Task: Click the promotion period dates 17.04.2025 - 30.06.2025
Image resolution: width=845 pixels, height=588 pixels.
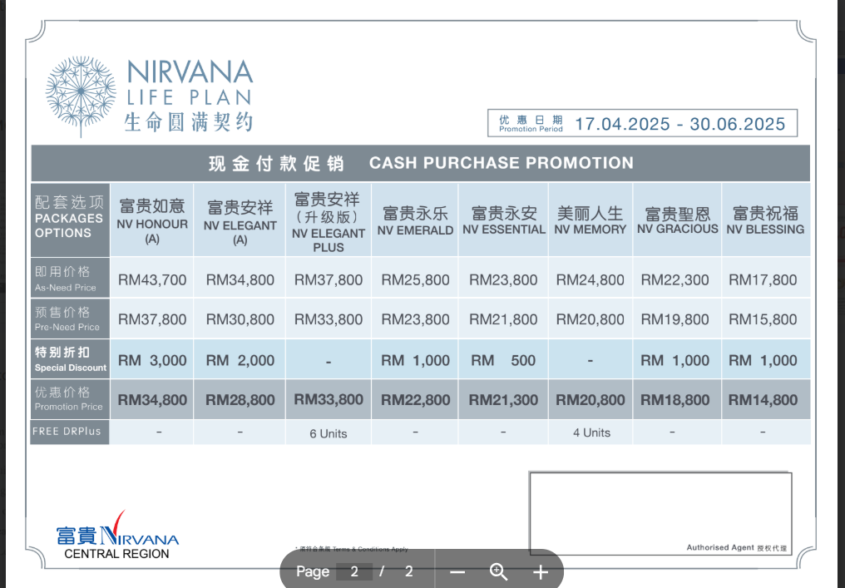Action: (680, 124)
